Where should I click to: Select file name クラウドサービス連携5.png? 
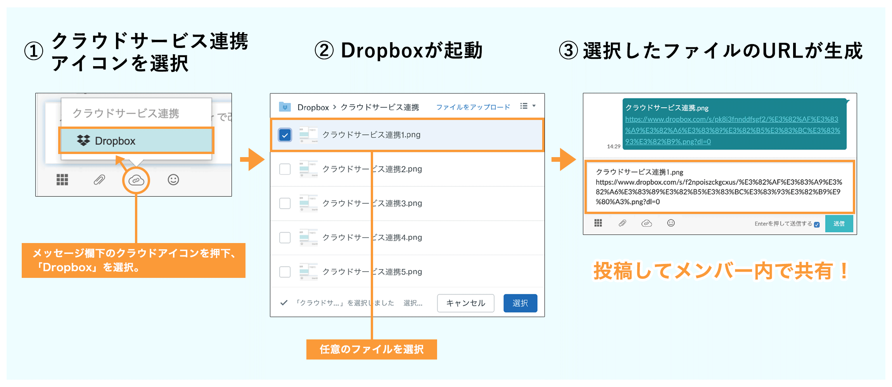click(x=372, y=272)
